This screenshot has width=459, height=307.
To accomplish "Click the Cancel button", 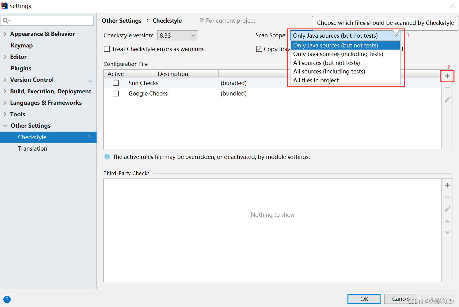I will click(400, 299).
